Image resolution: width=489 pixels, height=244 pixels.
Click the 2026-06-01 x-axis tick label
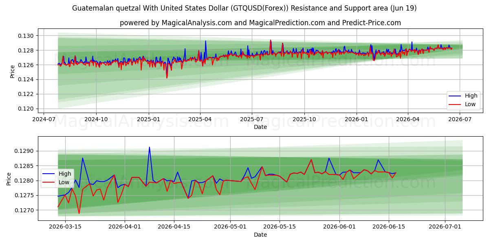pyautogui.click(x=339, y=227)
